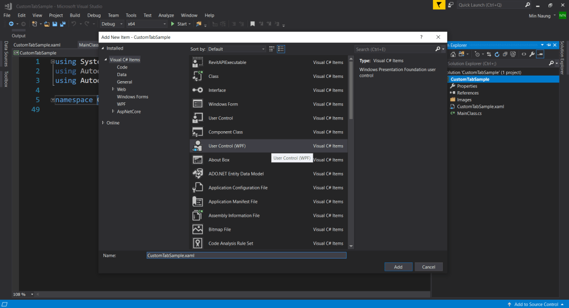Expand the Web category node
This screenshot has height=308, width=569.
113,89
